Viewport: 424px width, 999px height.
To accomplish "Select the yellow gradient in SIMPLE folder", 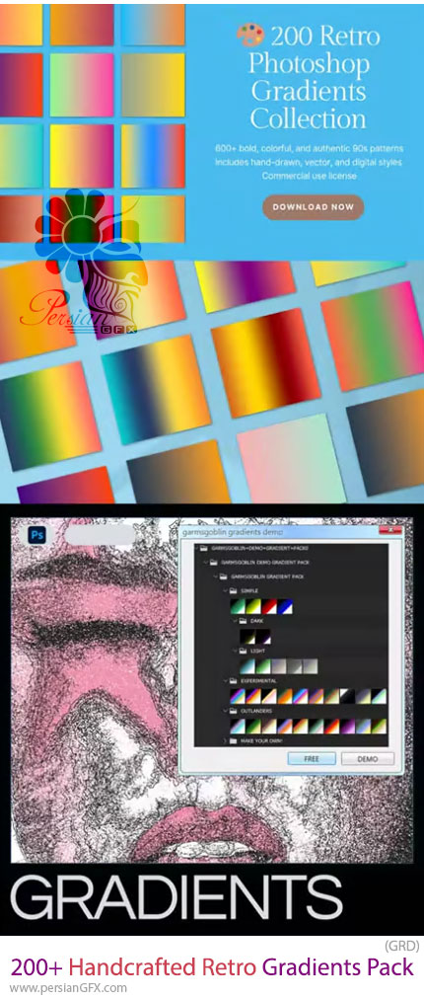I will [x=253, y=606].
